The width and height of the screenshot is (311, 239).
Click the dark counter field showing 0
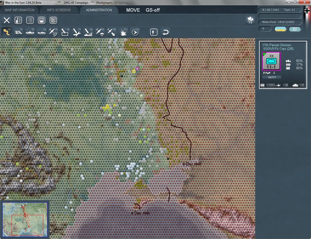tap(265, 29)
